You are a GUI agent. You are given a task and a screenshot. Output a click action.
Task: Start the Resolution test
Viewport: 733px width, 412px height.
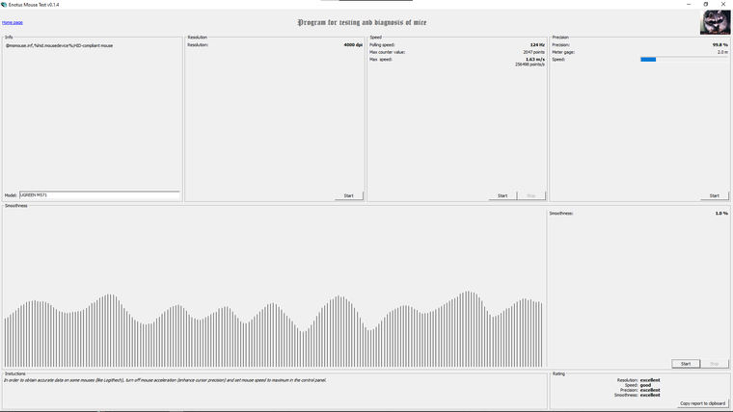coord(349,195)
